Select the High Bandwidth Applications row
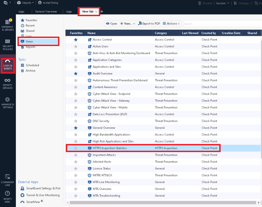The height and width of the screenshot is (207, 262). 163,135
